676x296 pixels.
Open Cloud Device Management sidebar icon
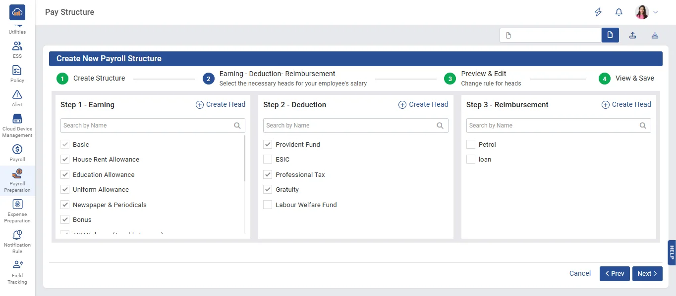coord(17,125)
